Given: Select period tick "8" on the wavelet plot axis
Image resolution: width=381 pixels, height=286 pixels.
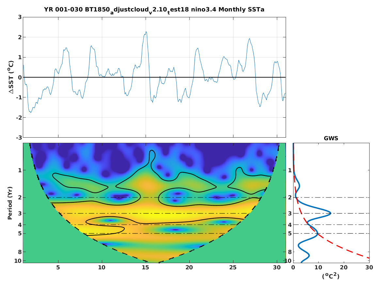Looking at the screenshot, I should (x=20, y=252).
